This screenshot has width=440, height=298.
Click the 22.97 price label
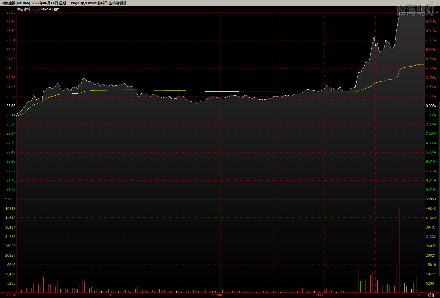pyautogui.click(x=11, y=134)
